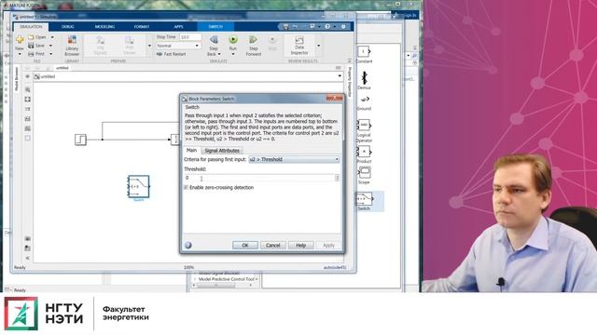Click OK in Block Parameters dialog
This screenshot has height=335, width=597.
[x=244, y=246]
